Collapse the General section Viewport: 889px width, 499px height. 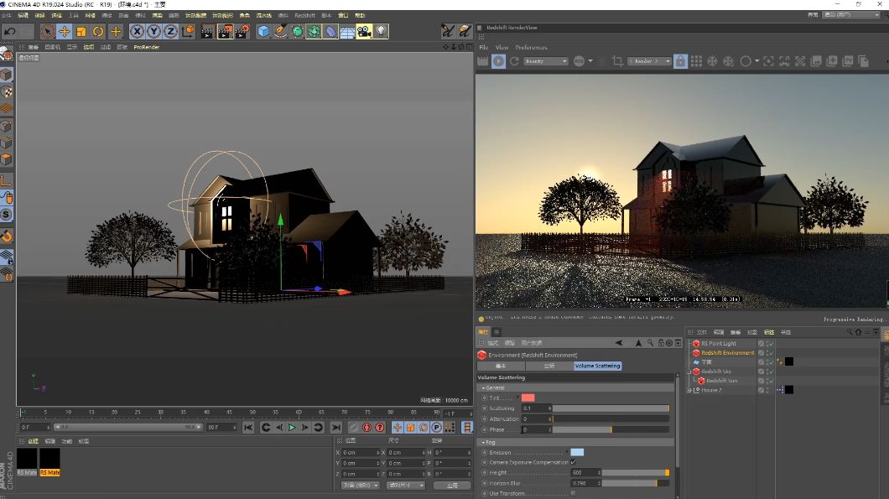pos(493,387)
